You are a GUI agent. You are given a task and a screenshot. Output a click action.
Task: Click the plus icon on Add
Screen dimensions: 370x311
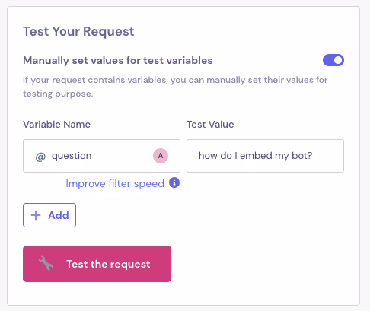click(x=36, y=215)
